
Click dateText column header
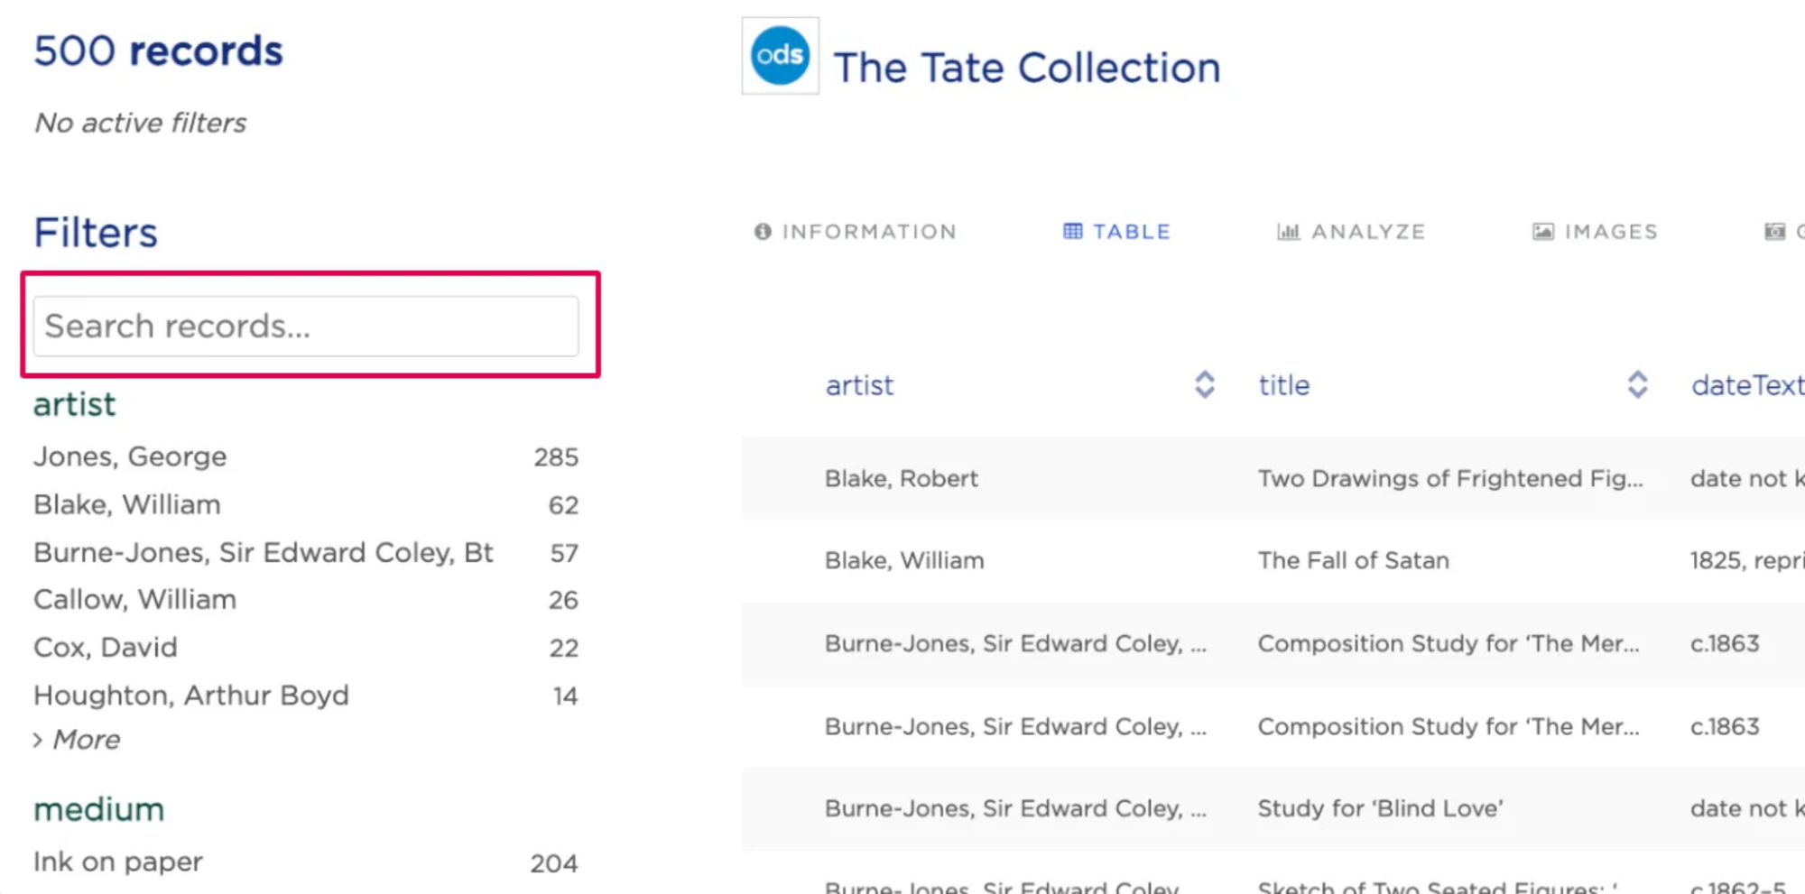[1747, 385]
